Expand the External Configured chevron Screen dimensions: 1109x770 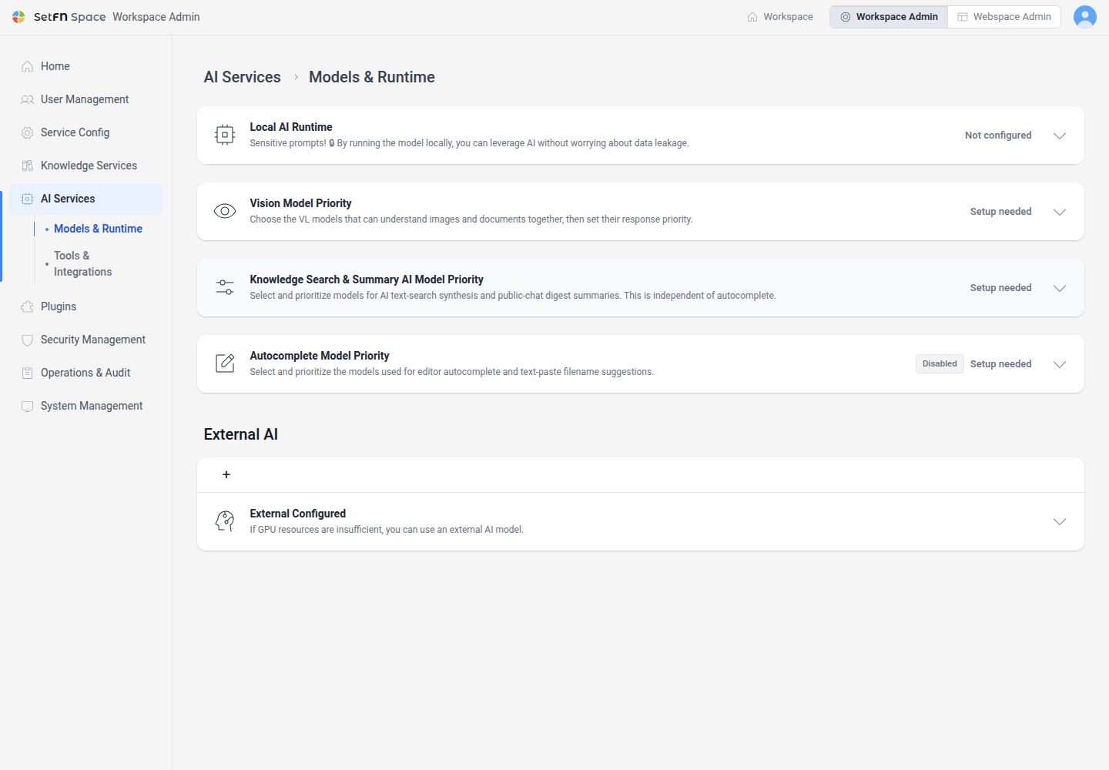(1060, 521)
